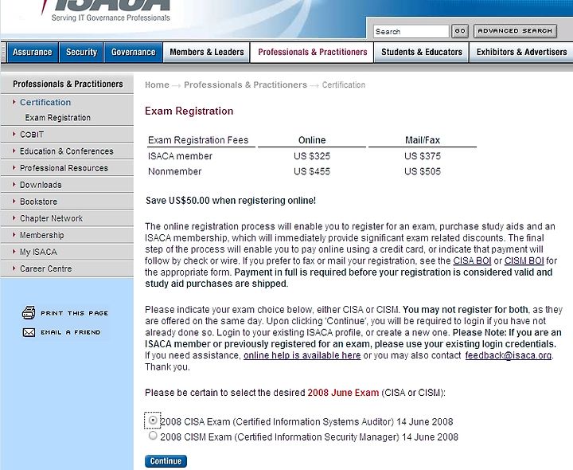Screen dimensions: 573x470
Task: Open the COBIT sidebar item
Action: [32, 135]
